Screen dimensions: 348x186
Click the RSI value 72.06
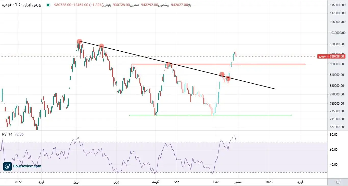19,134
